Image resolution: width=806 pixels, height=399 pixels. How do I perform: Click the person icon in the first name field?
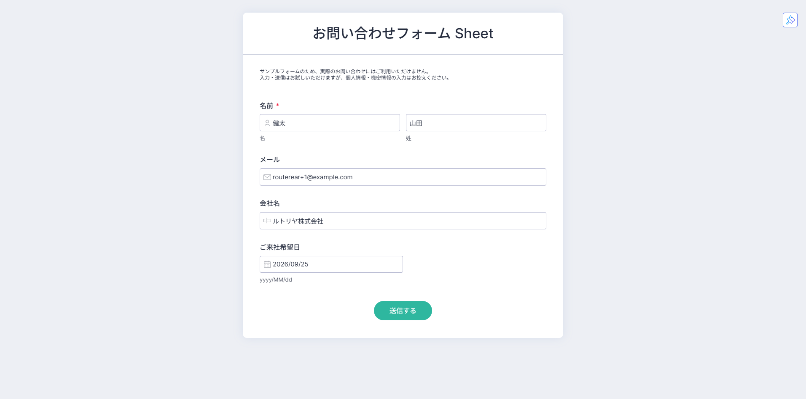pos(267,123)
